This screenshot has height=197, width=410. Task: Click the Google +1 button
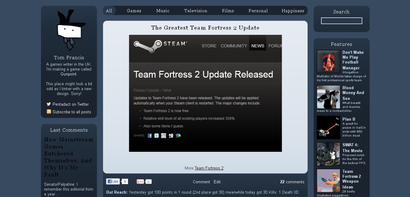(x=140, y=182)
